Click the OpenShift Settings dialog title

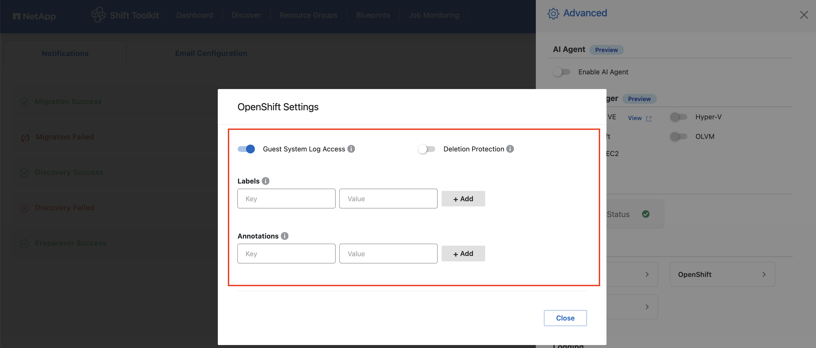point(278,107)
